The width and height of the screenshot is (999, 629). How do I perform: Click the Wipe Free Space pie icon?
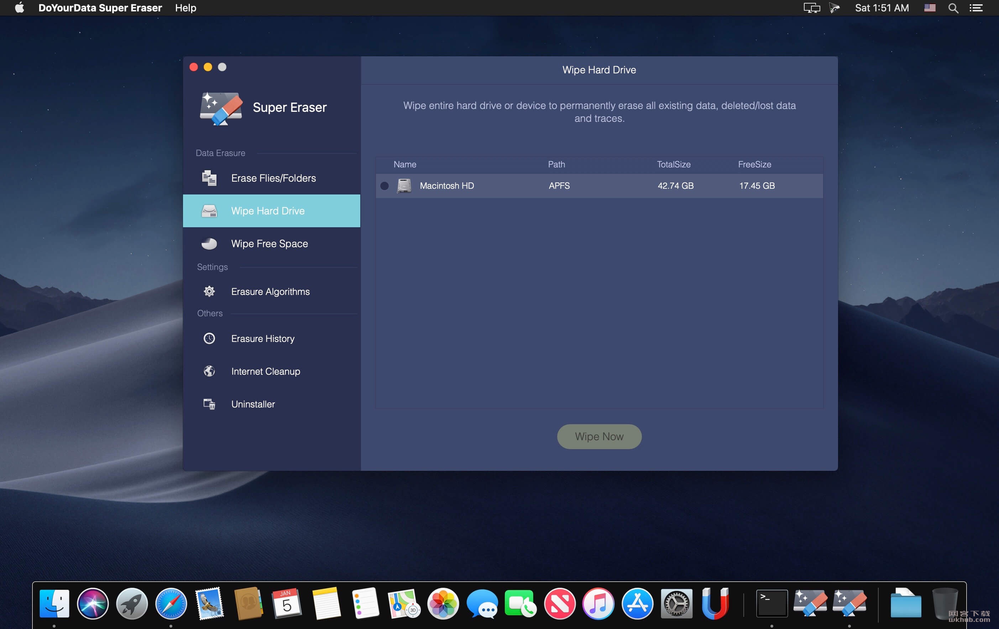coord(209,244)
